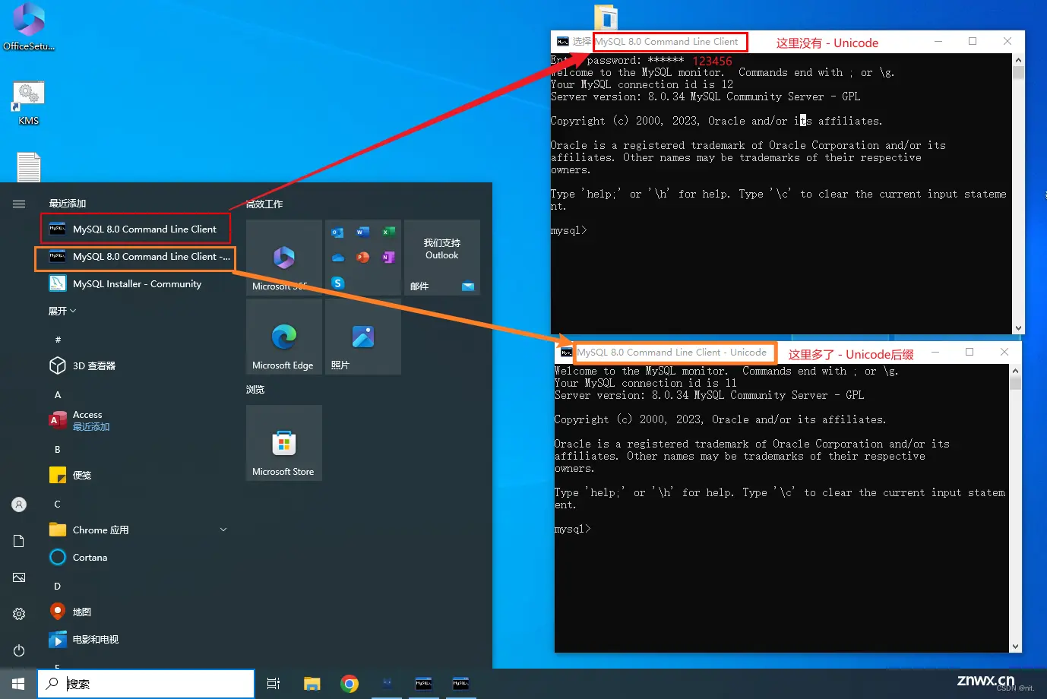Open the text document icon on the desktop
This screenshot has height=699, width=1047.
(x=29, y=167)
